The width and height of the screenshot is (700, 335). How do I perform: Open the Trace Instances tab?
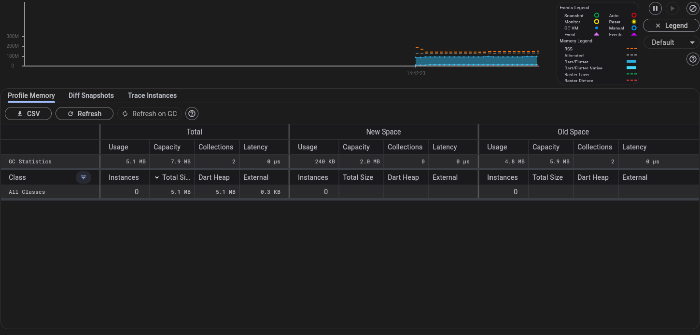[x=152, y=95]
